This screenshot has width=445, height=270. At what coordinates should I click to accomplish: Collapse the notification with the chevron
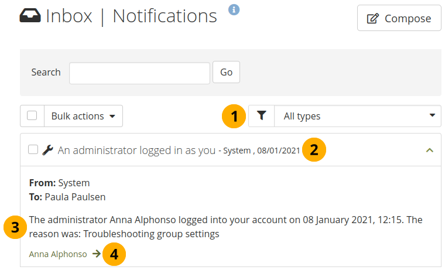tap(429, 150)
